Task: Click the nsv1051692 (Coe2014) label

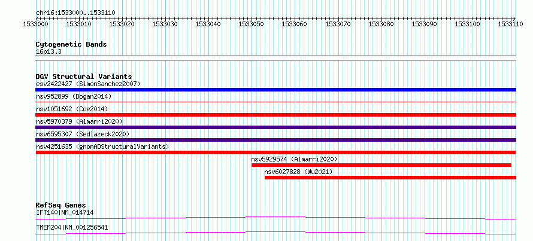Action: tap(72, 109)
